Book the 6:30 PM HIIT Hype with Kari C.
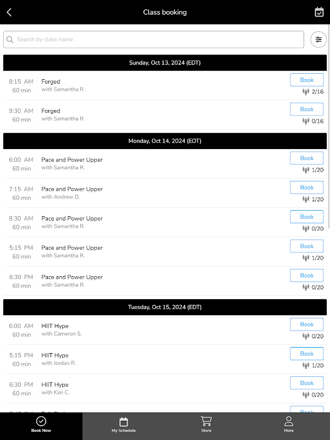Viewport: 330px width, 440px height. pos(306,383)
